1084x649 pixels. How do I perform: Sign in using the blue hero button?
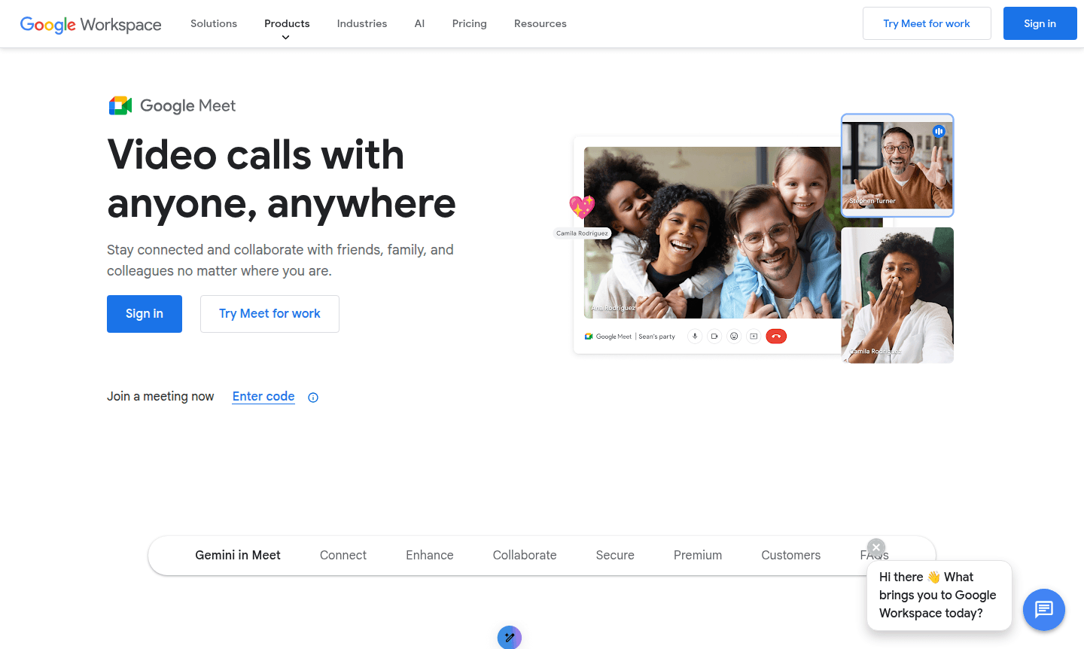pyautogui.click(x=144, y=313)
